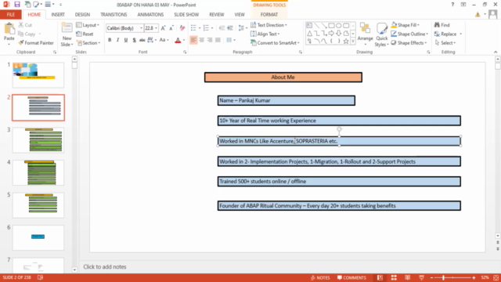Toggle Align Left paragraph

pos(193,40)
